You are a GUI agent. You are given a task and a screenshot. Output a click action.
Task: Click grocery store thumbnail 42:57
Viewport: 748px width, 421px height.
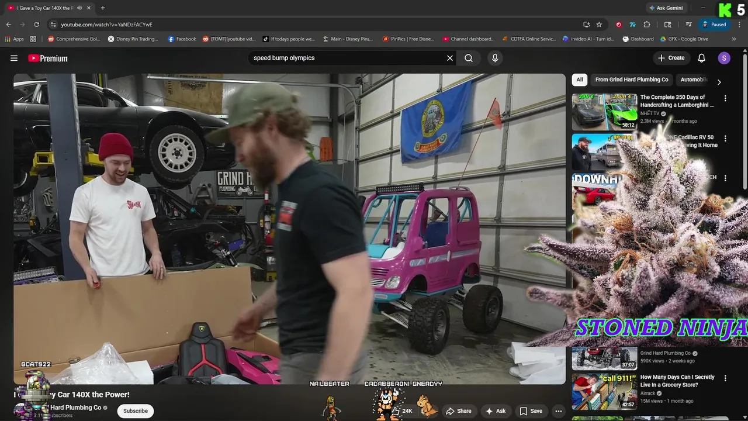tap(604, 392)
